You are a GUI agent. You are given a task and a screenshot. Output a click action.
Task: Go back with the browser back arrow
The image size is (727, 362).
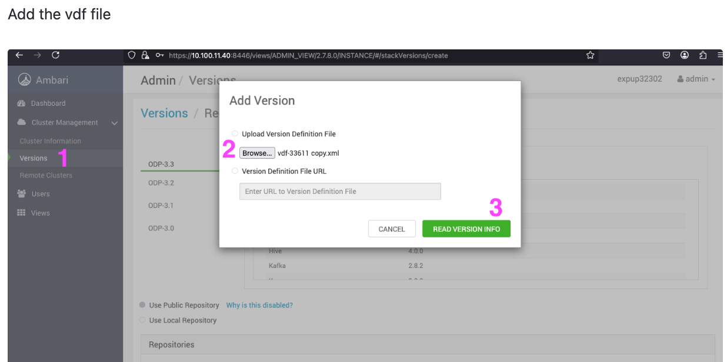19,55
